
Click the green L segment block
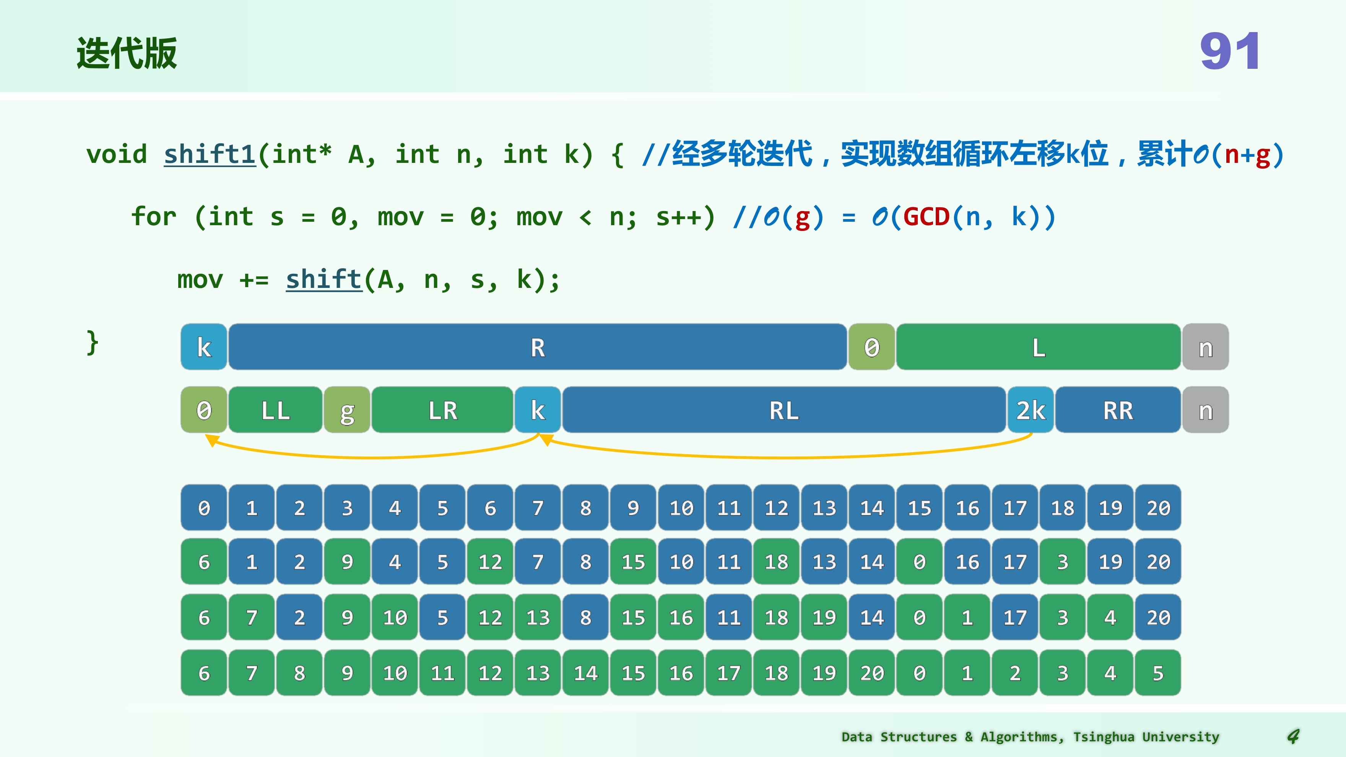point(1038,348)
